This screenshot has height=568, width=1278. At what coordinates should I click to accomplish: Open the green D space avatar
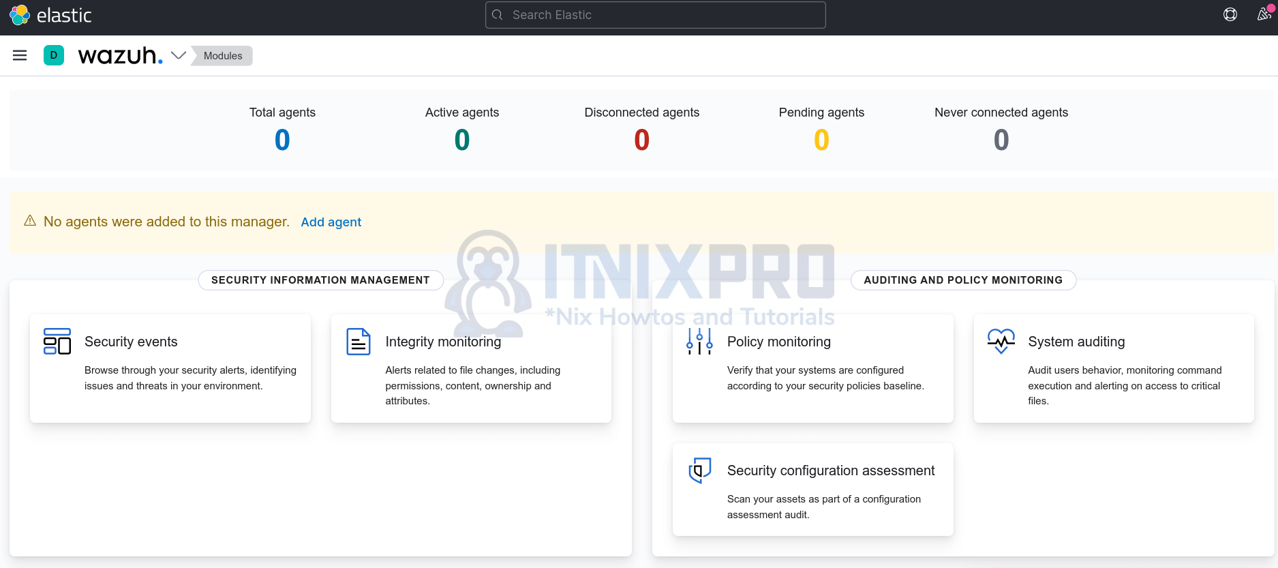coord(54,56)
